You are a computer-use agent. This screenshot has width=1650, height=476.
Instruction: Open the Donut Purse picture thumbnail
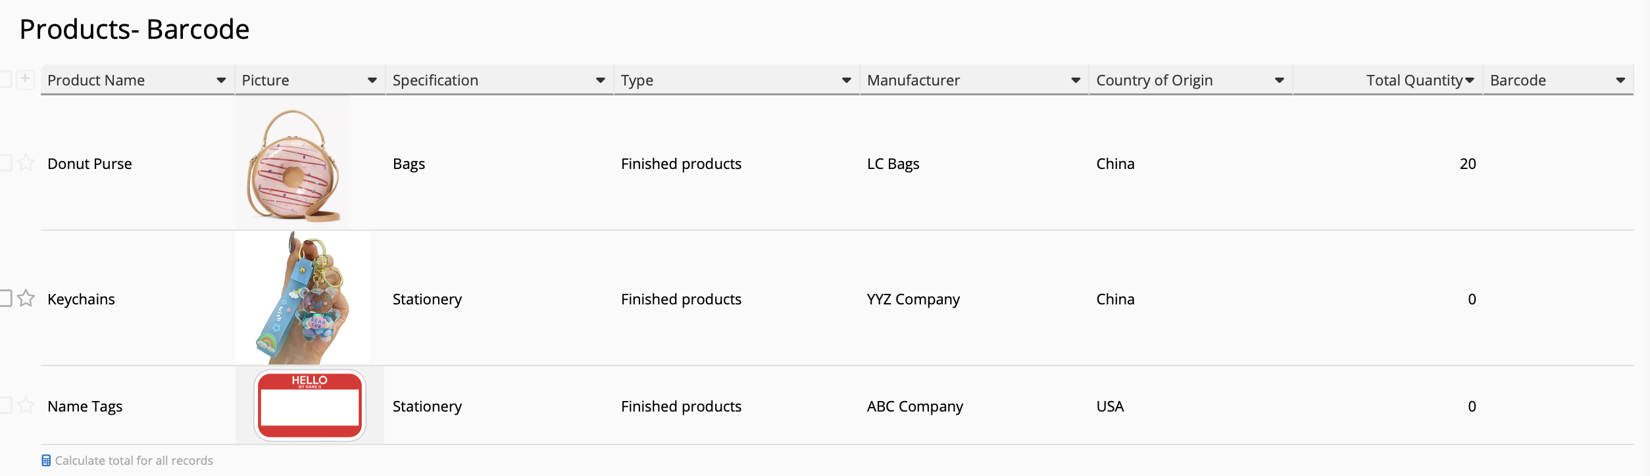pos(293,163)
